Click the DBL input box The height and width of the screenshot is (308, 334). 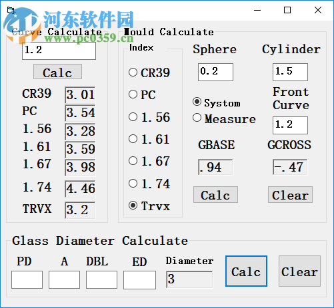point(101,279)
